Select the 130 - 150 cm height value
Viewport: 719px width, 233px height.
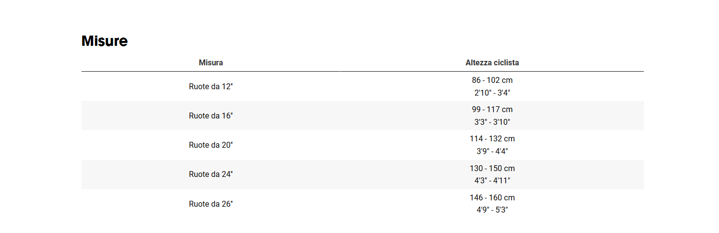point(492,169)
